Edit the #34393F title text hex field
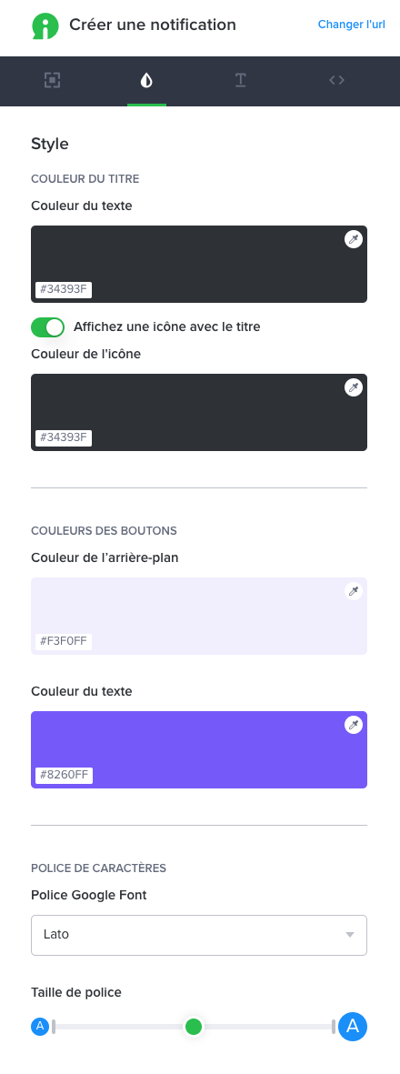This screenshot has width=400, height=1074. pyautogui.click(x=64, y=289)
